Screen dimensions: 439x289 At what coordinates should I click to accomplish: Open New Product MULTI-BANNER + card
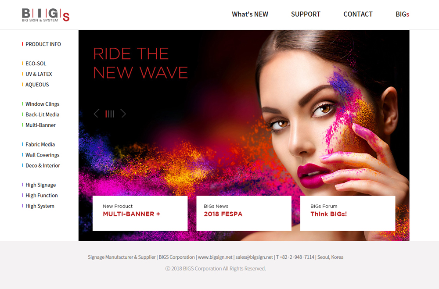(x=140, y=213)
